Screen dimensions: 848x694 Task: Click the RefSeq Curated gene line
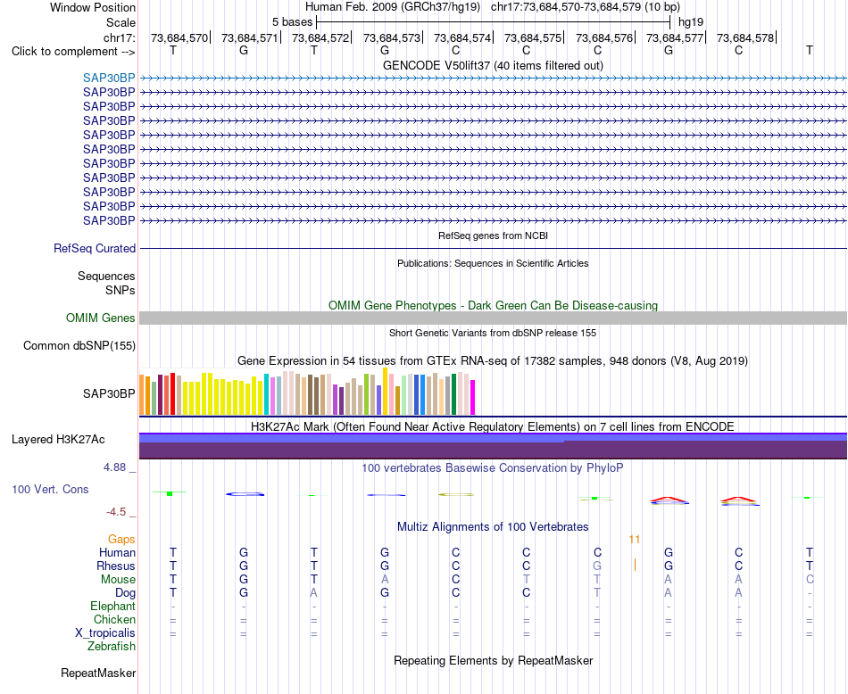click(493, 248)
